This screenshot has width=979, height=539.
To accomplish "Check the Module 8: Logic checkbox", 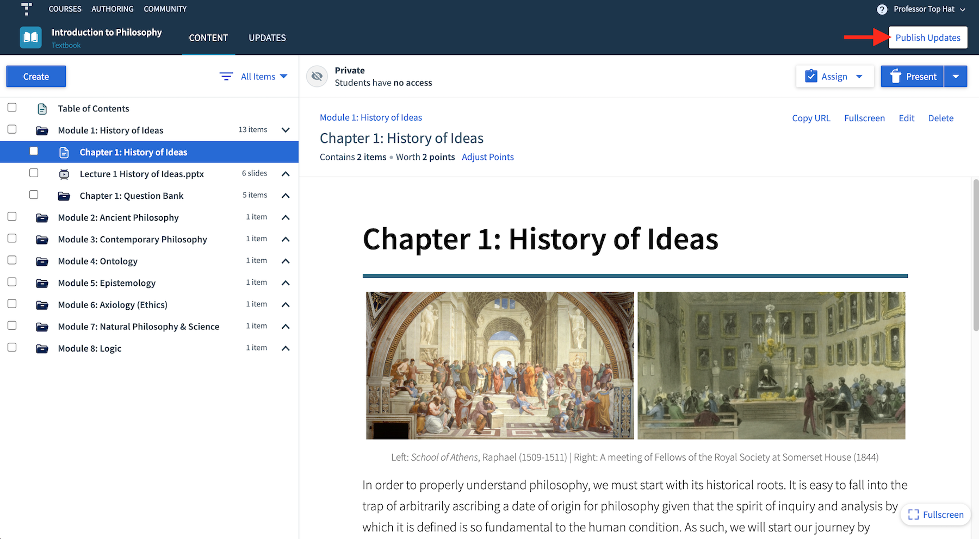I will tap(12, 347).
